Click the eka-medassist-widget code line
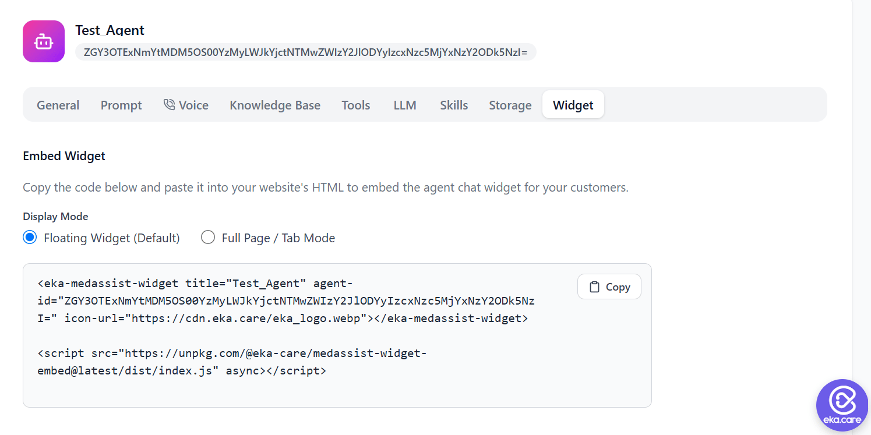871x435 pixels. (195, 284)
